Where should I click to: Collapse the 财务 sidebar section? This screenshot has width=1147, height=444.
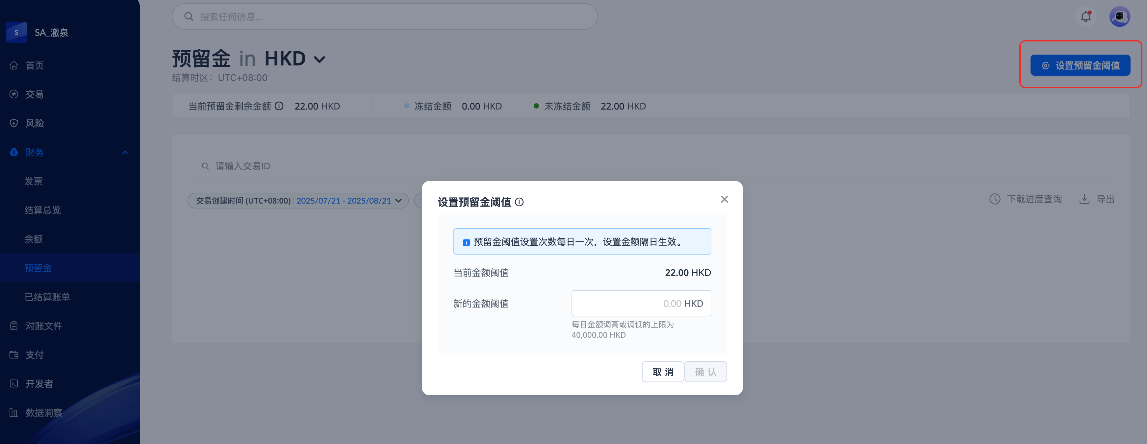pyautogui.click(x=125, y=152)
